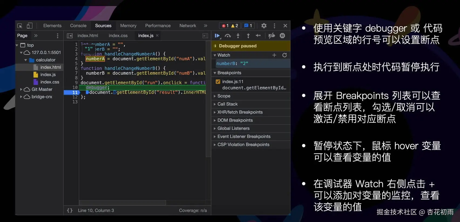Viewport: 460px width, 222px height.
Task: Click the numberB watch expression entry
Action: [253, 64]
